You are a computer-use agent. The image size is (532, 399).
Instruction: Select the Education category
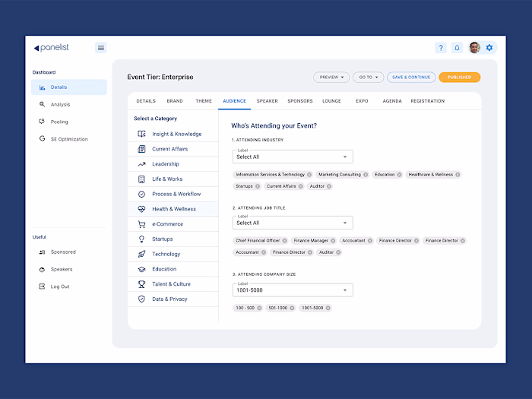pyautogui.click(x=173, y=269)
